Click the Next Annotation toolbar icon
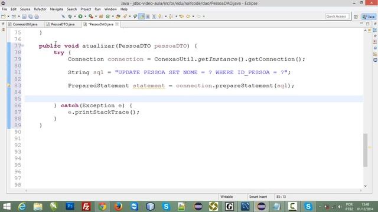This screenshot has height=212, width=378. pyautogui.click(x=160, y=16)
